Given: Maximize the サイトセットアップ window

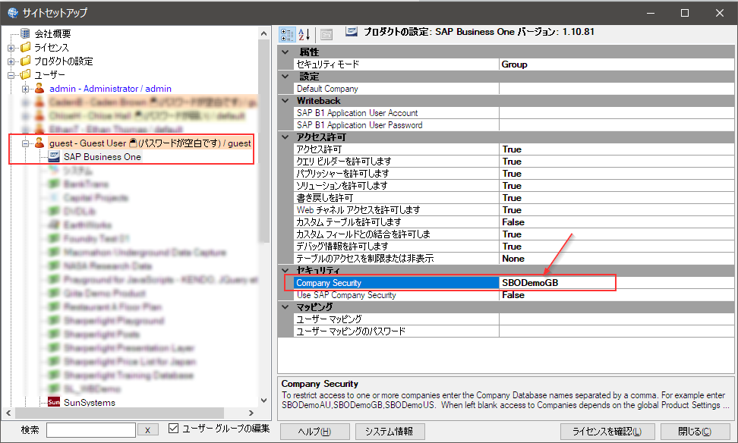Looking at the screenshot, I should click(685, 13).
